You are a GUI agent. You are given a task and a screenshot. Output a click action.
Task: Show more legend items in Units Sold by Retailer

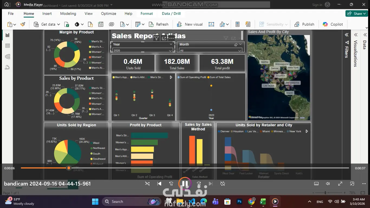click(x=307, y=131)
